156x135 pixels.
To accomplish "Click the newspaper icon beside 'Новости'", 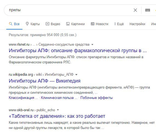I will 93,24.
